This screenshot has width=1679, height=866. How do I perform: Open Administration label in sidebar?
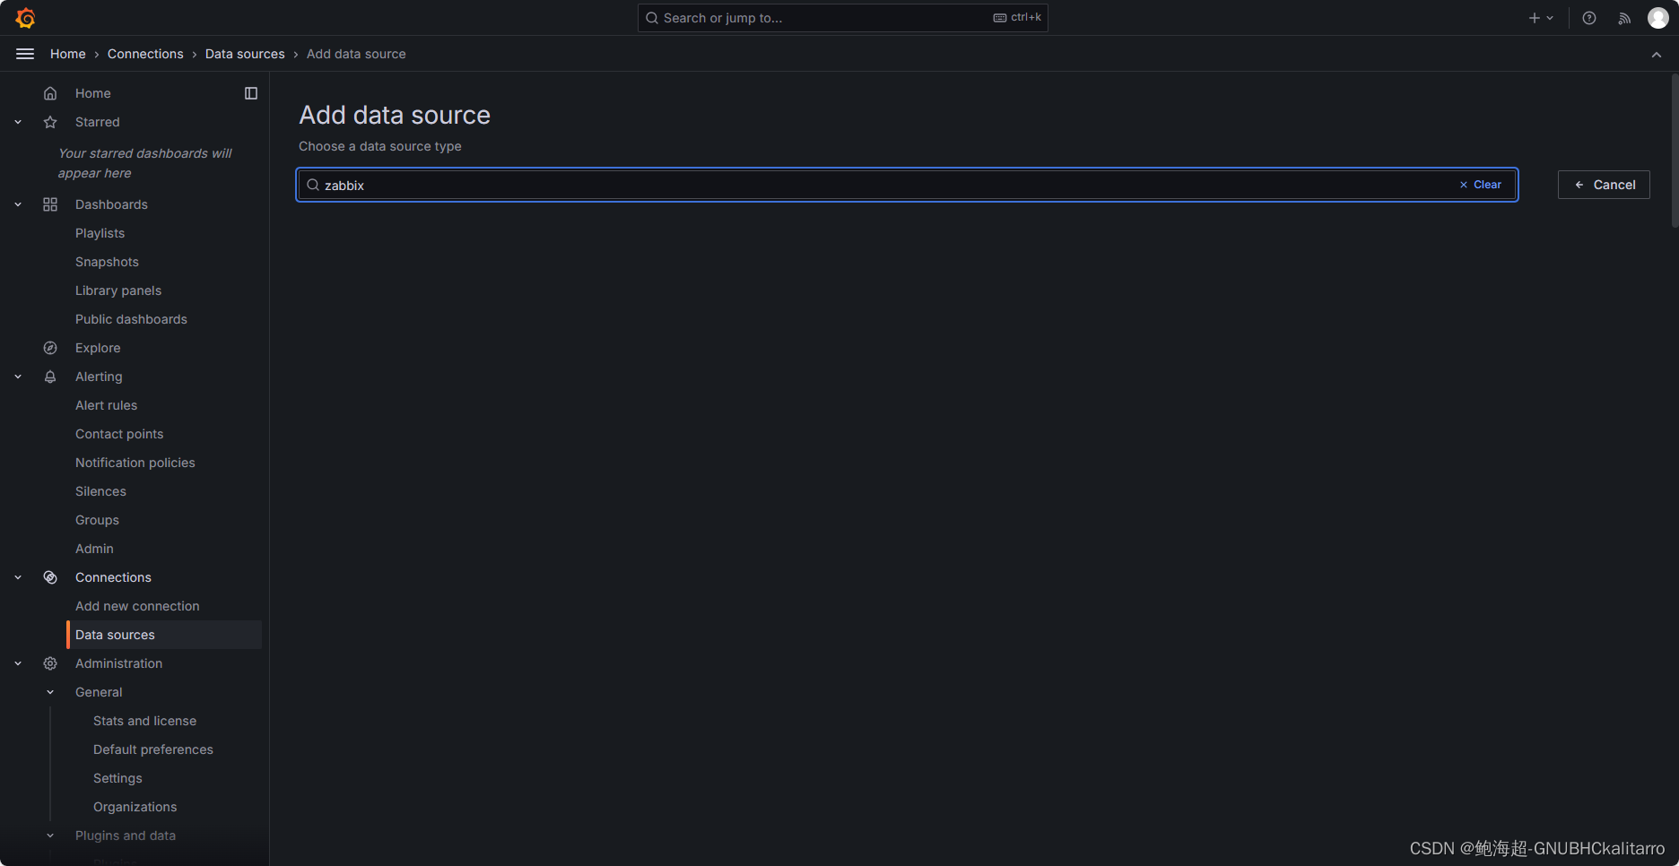click(x=118, y=663)
